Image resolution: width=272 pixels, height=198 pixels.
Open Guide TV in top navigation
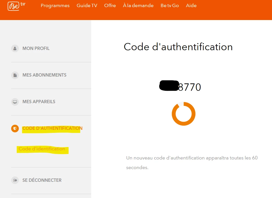click(x=87, y=6)
